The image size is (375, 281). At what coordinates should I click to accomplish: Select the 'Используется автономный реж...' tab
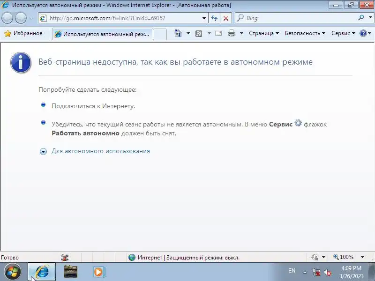[x=103, y=34]
